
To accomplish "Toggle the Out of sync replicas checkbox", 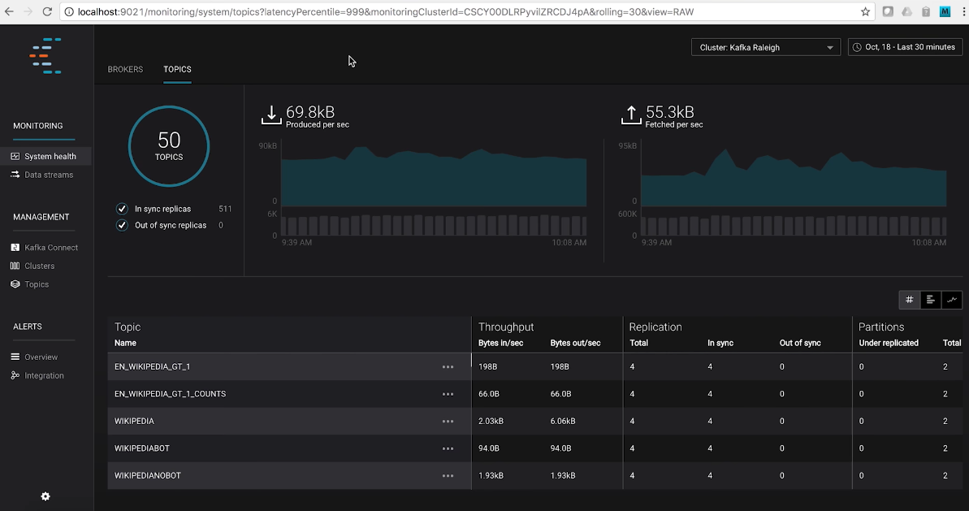I will pos(122,225).
